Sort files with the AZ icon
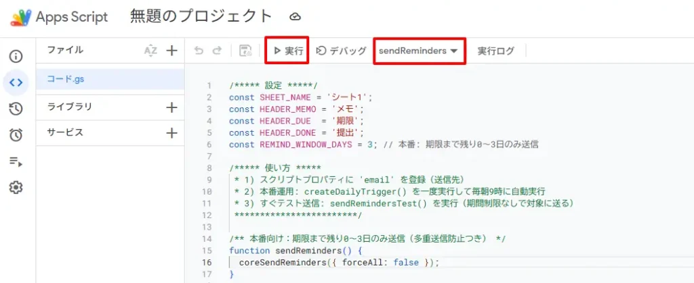 tap(150, 50)
